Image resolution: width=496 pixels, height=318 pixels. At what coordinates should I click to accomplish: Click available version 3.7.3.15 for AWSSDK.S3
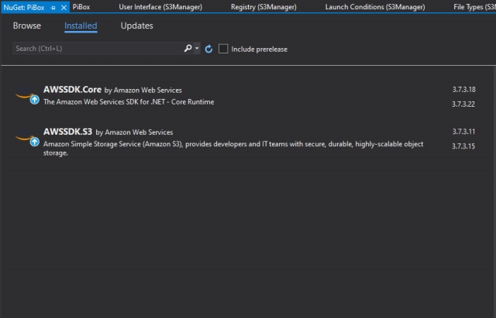click(x=463, y=146)
